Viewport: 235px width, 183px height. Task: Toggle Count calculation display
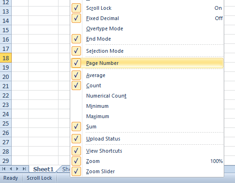click(147, 85)
